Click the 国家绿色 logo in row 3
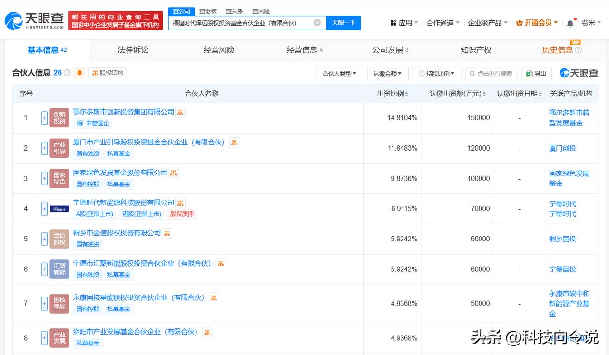This screenshot has height=355, width=609. click(x=59, y=179)
